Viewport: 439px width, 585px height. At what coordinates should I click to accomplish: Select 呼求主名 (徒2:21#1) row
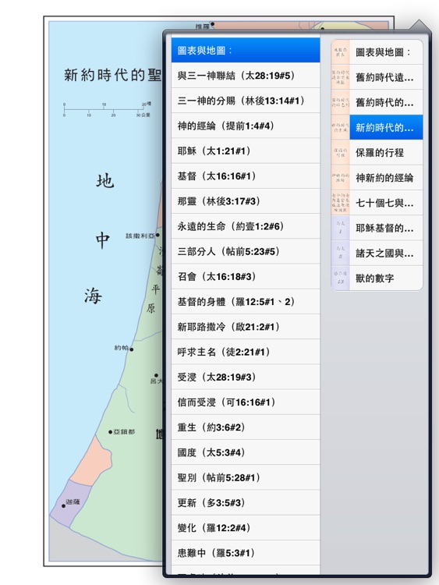click(x=246, y=352)
